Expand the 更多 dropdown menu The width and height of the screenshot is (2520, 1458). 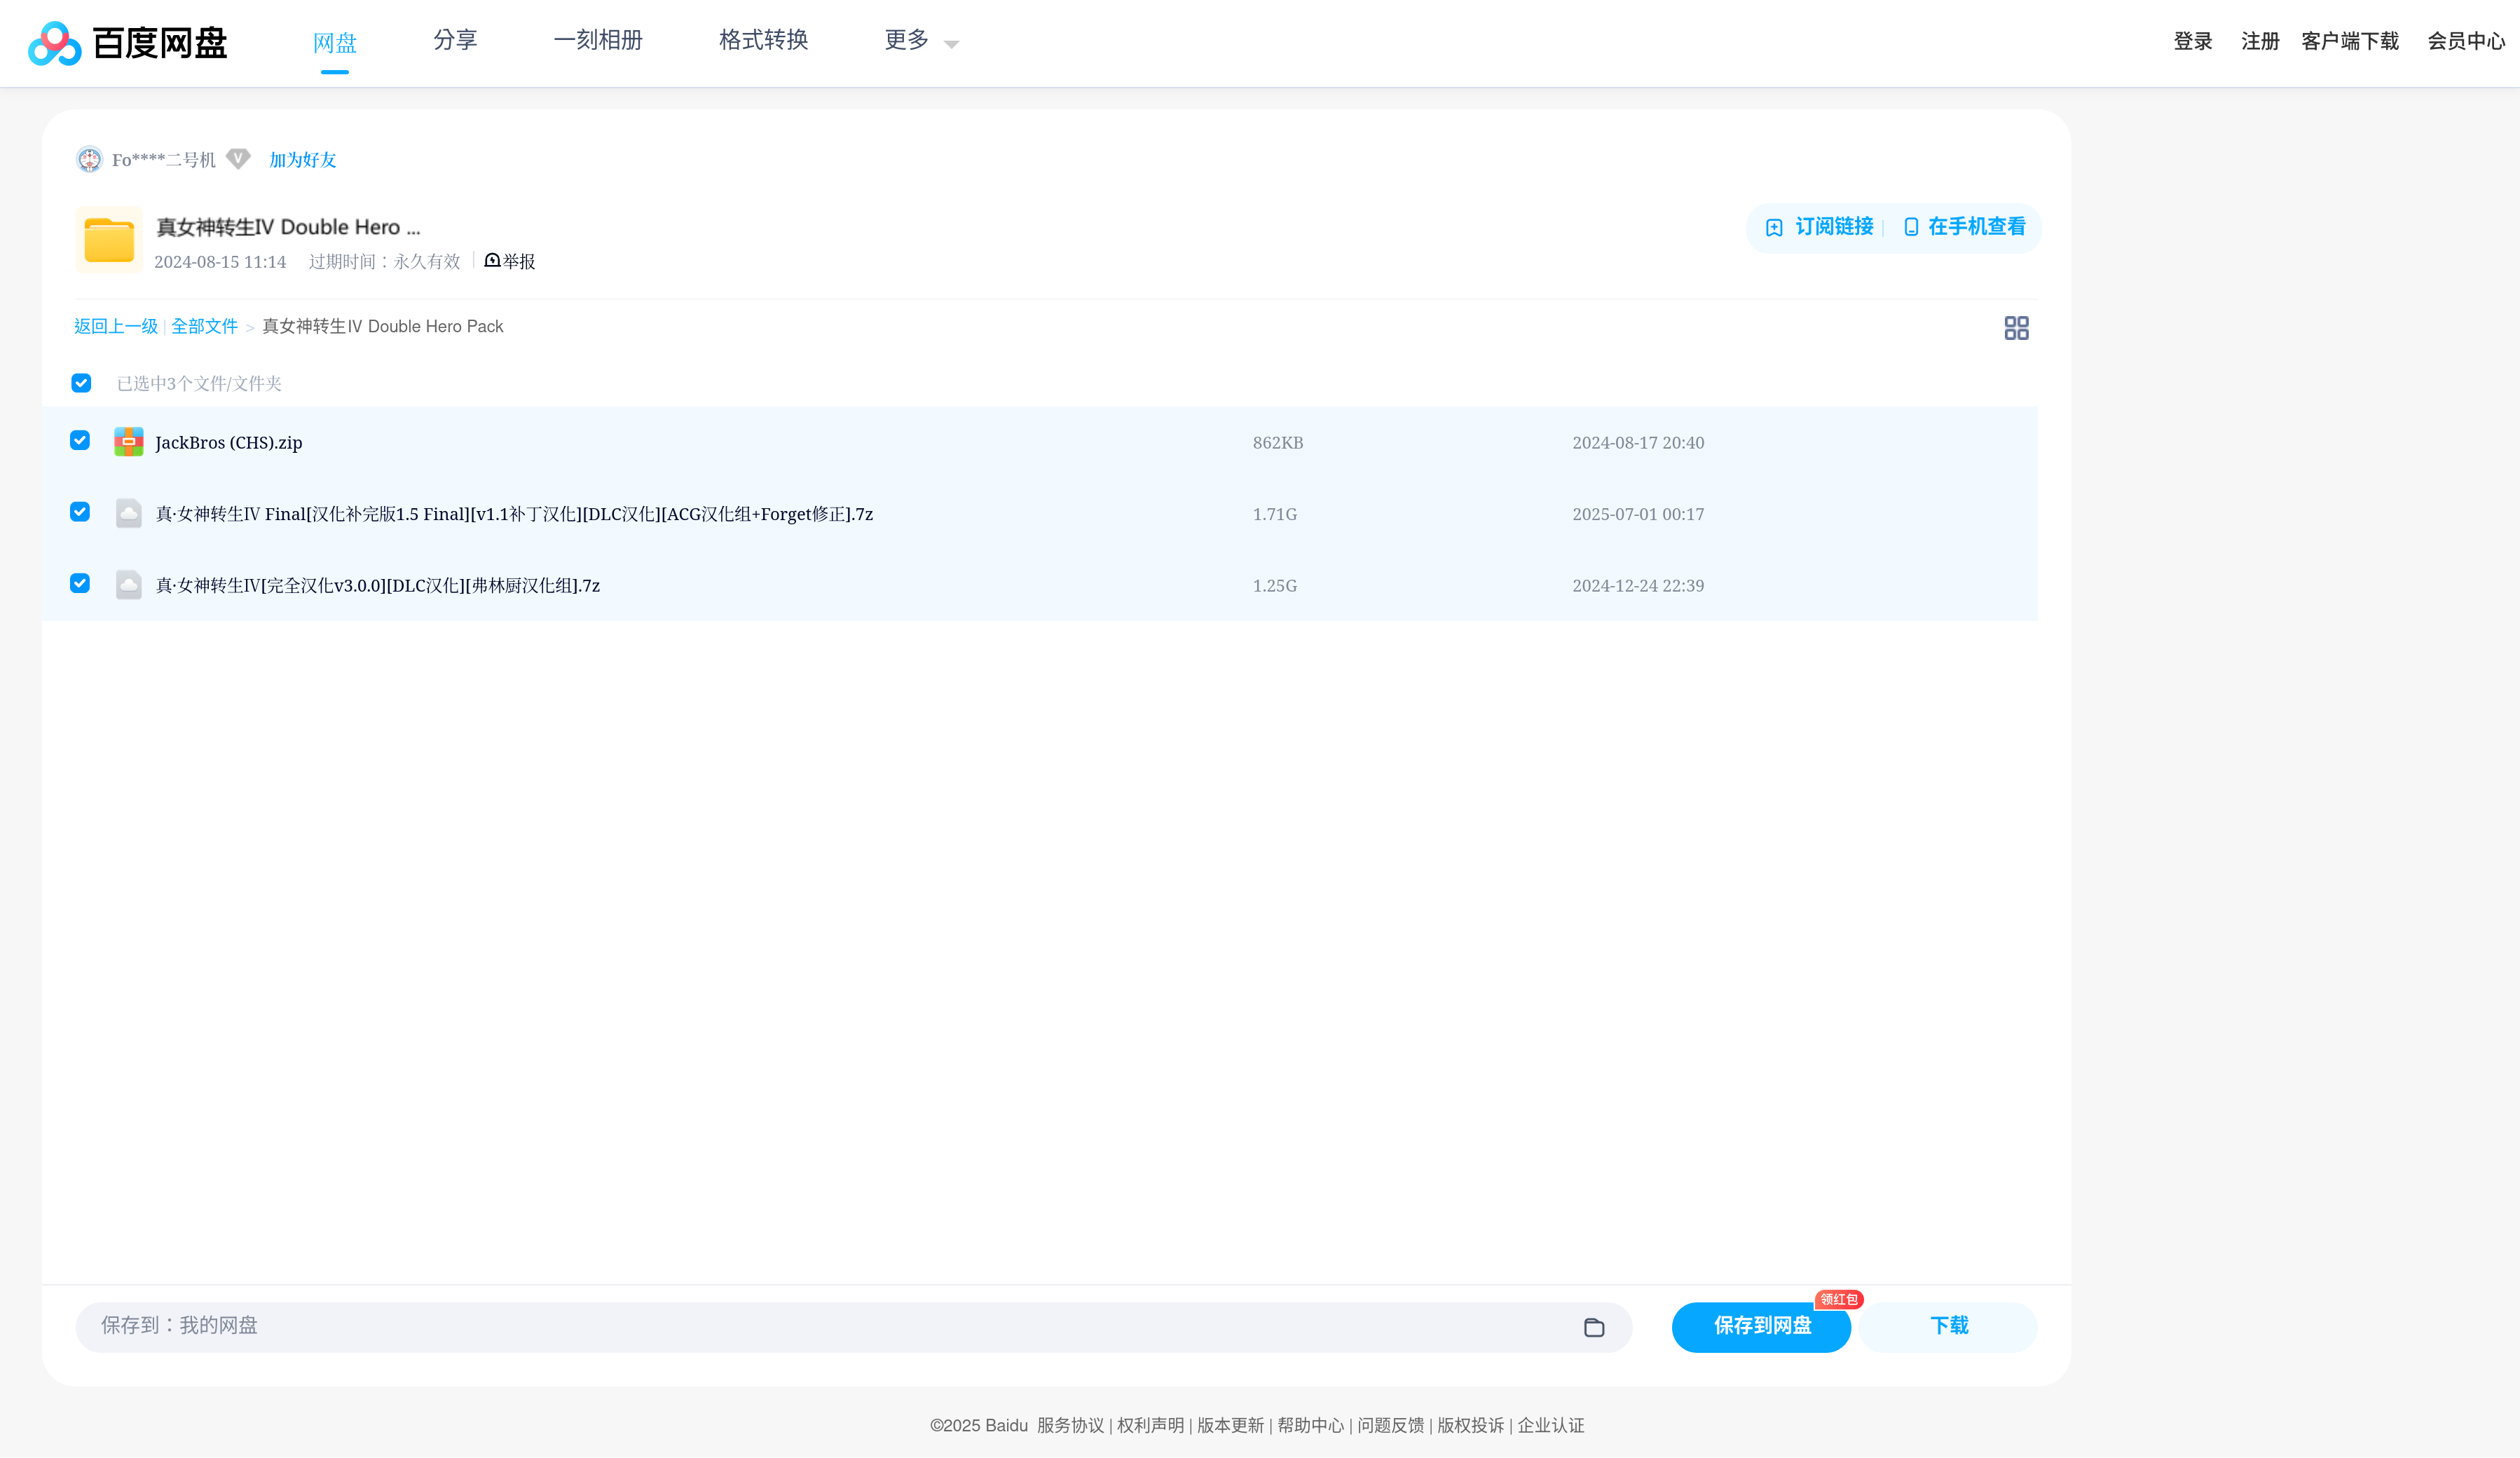point(921,41)
